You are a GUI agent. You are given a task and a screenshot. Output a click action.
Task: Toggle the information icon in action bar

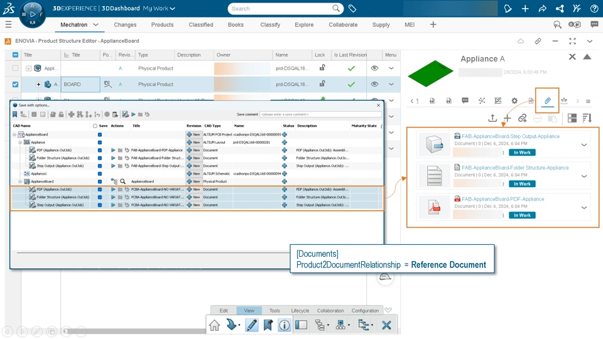pyautogui.click(x=284, y=325)
